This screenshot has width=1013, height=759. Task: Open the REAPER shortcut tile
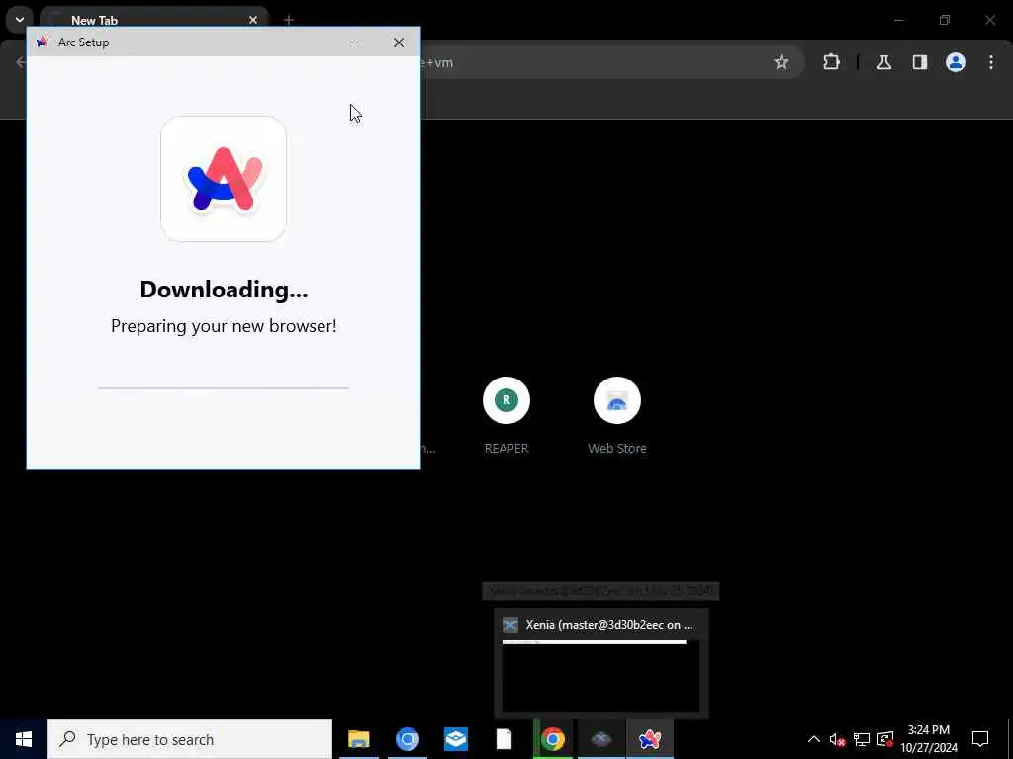(x=506, y=416)
